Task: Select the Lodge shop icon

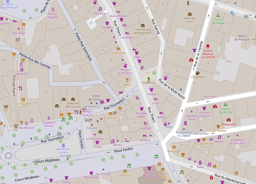Action: pyautogui.click(x=165, y=124)
